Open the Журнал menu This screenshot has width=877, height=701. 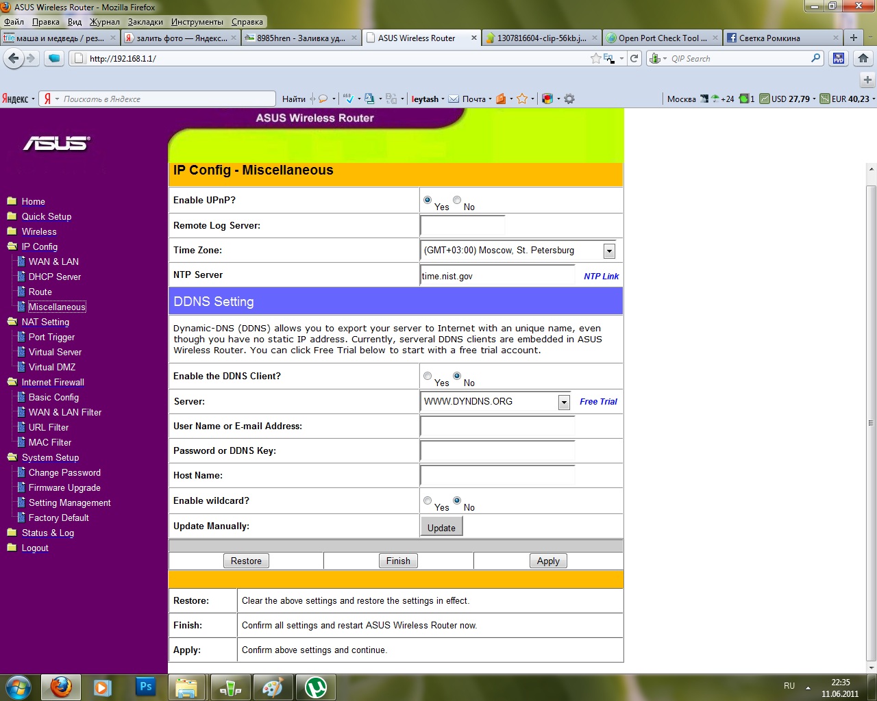point(105,22)
